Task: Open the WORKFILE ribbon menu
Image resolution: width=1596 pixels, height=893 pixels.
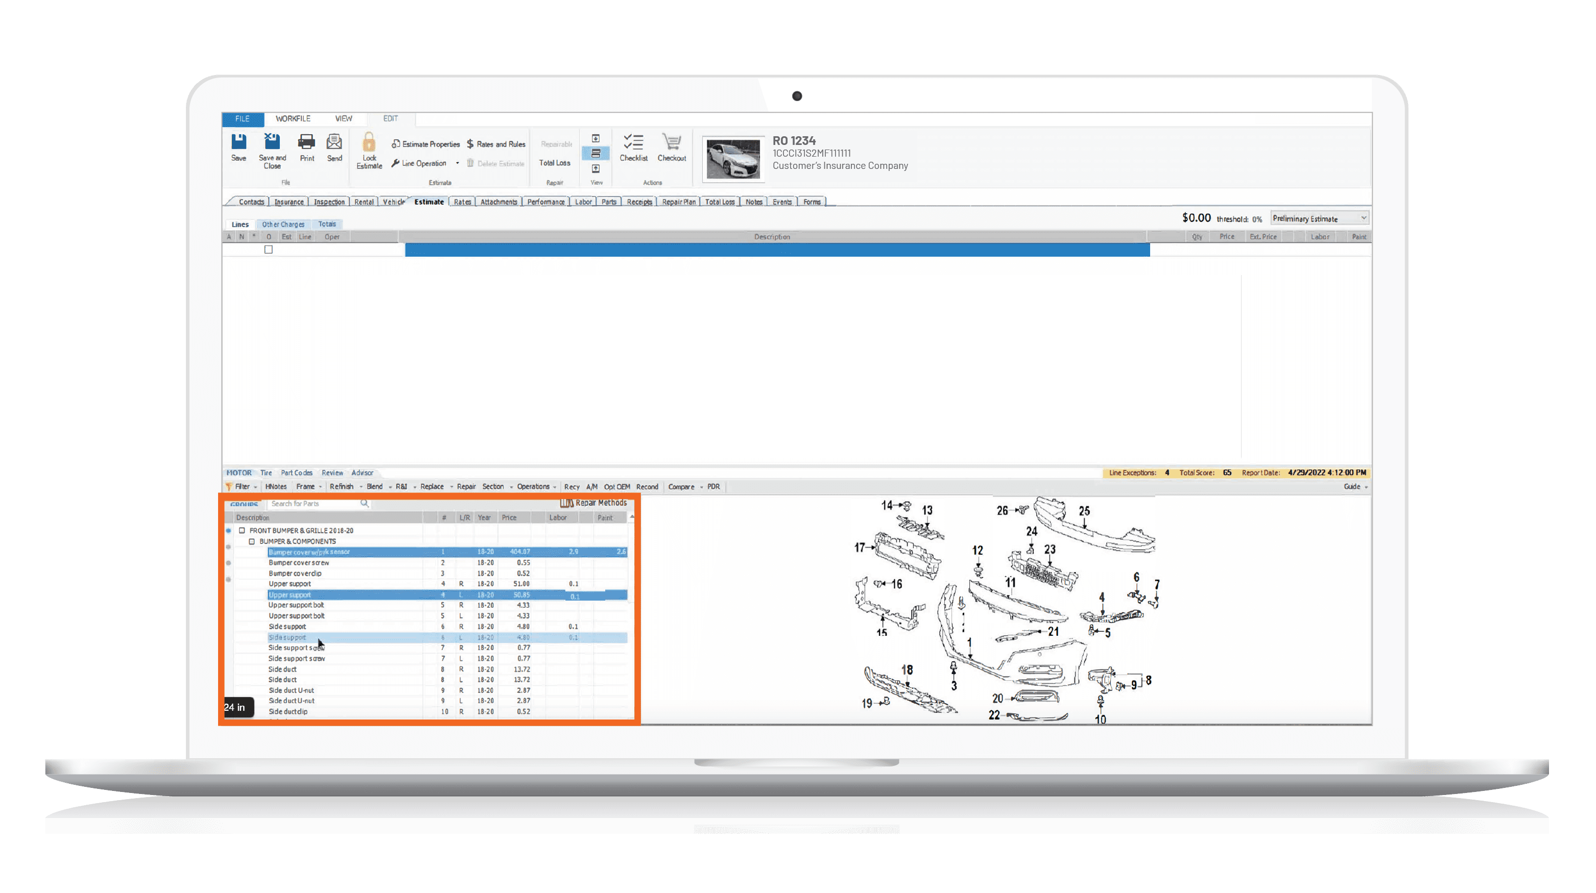Action: point(293,119)
